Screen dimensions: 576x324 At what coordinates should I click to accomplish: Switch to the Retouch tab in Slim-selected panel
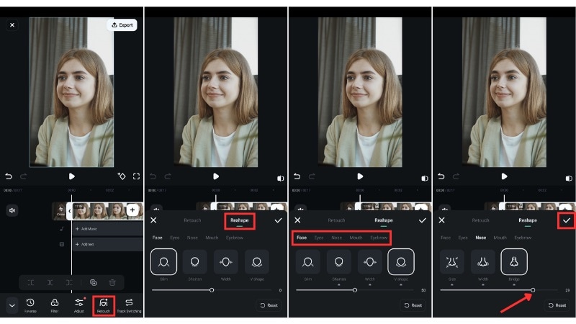point(192,220)
